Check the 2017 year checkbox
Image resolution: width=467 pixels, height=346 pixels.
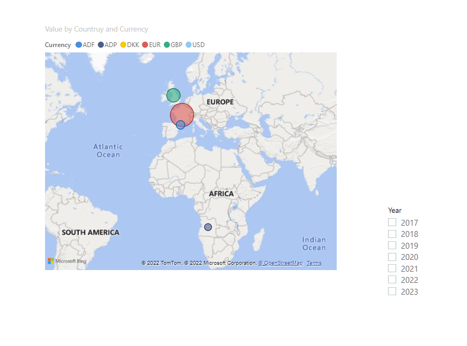coord(392,222)
